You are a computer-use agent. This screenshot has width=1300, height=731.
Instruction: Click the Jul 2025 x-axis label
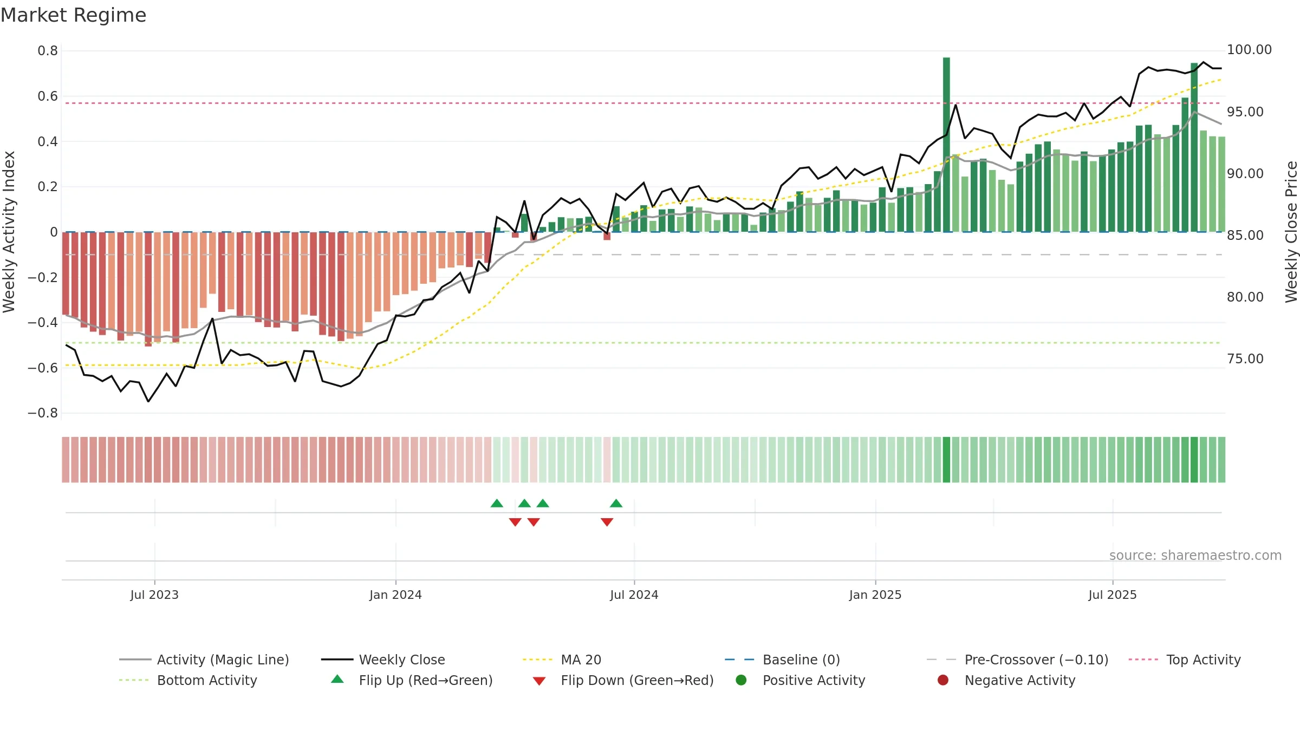[1113, 595]
